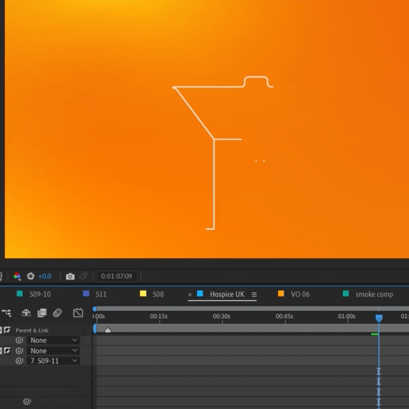Select the Hospice UK timeline tab
The width and height of the screenshot is (409, 409).
(x=227, y=294)
